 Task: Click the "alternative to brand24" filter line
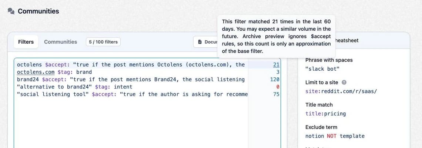tap(74, 87)
